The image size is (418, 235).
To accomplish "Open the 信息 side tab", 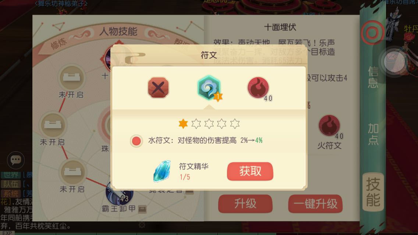I will click(x=373, y=77).
